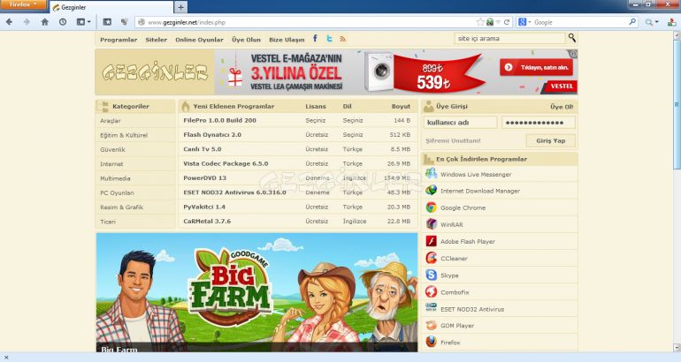Click the Combofix icon
Image resolution: width=681 pixels, height=362 pixels.
pos(431,291)
